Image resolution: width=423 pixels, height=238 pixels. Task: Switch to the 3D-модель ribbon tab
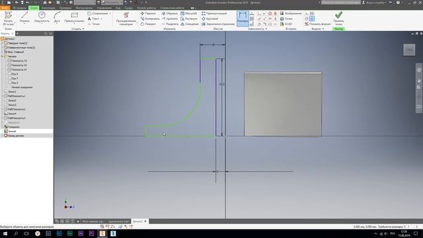coord(19,8)
